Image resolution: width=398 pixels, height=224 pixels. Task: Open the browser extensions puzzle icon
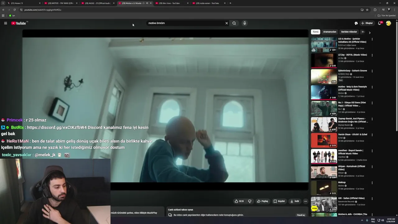click(375, 10)
